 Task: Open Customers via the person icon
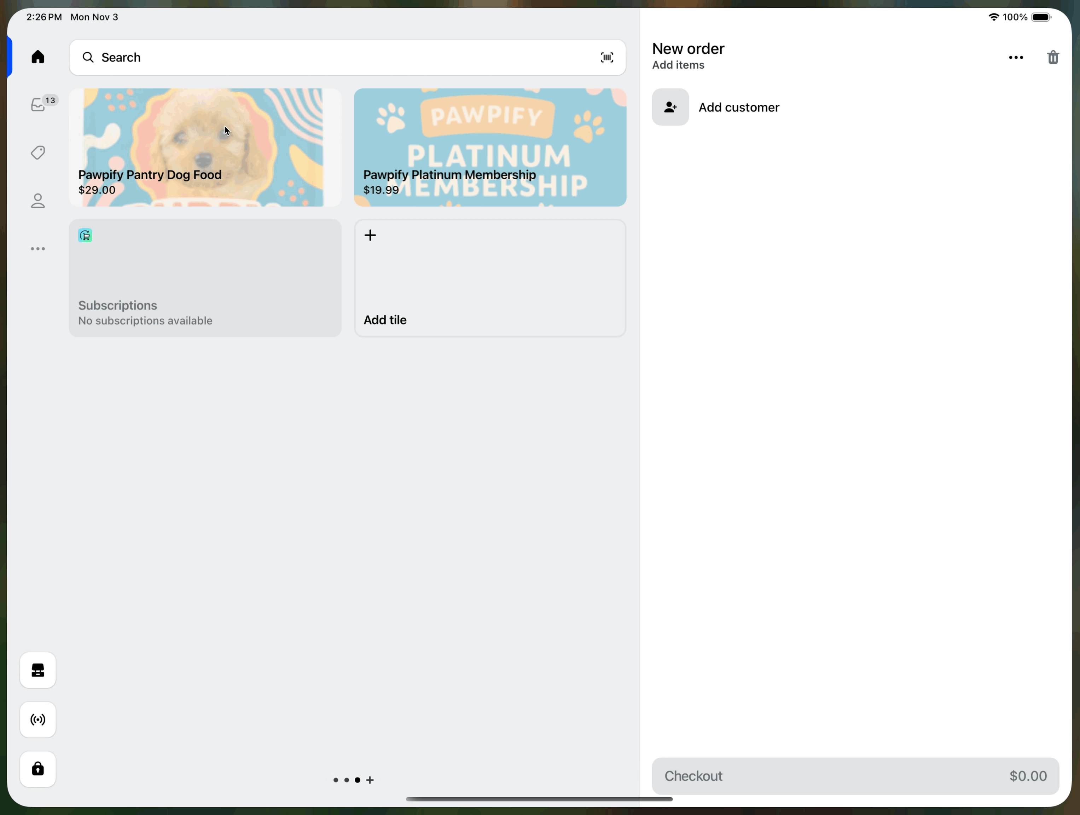[x=37, y=201]
